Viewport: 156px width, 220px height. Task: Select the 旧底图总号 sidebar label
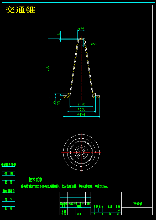tap(9, 191)
